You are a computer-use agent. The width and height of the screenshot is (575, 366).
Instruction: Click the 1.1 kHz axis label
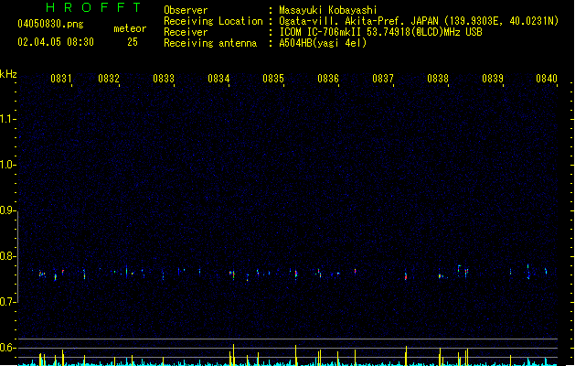pos(7,119)
